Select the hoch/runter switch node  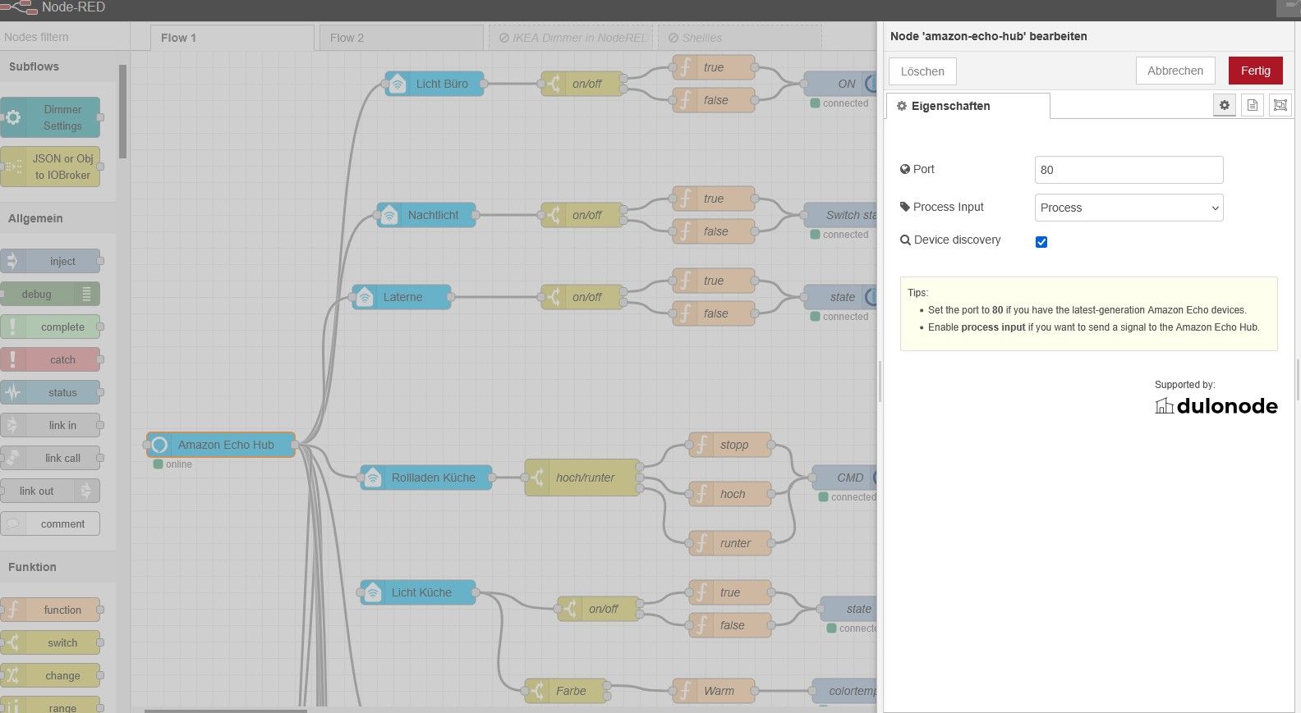click(x=582, y=478)
